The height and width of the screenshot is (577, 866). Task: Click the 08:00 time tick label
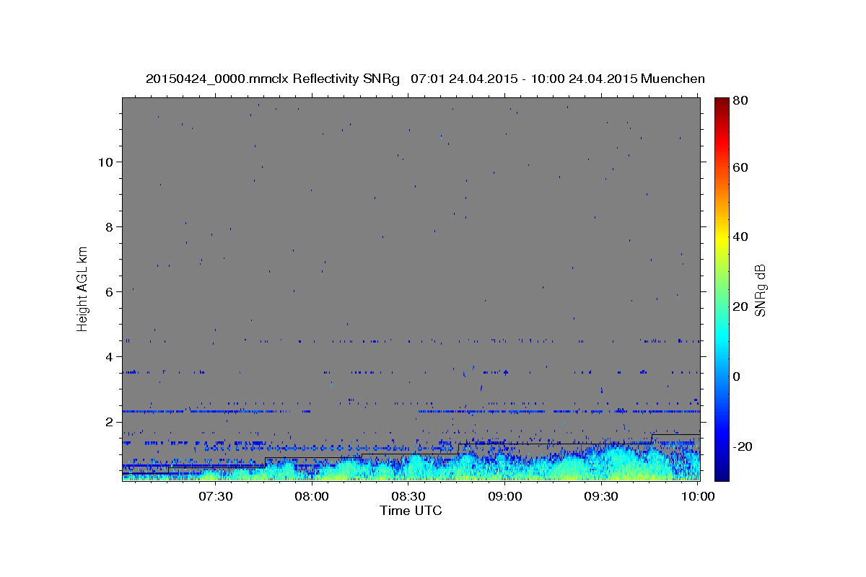click(x=312, y=496)
